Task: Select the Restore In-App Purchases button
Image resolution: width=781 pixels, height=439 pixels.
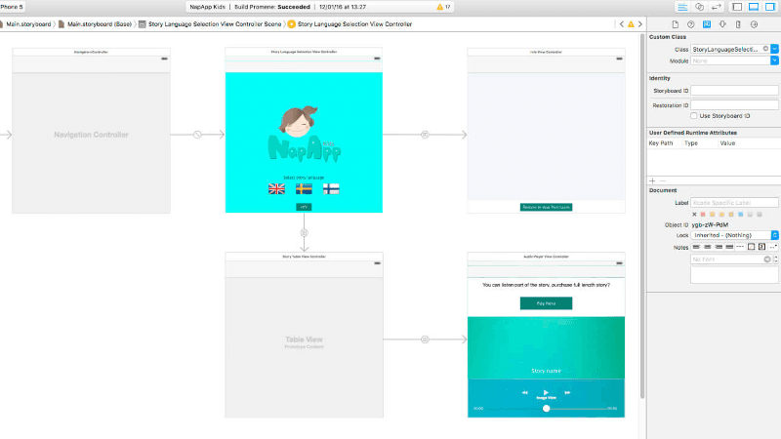Action: tap(546, 207)
